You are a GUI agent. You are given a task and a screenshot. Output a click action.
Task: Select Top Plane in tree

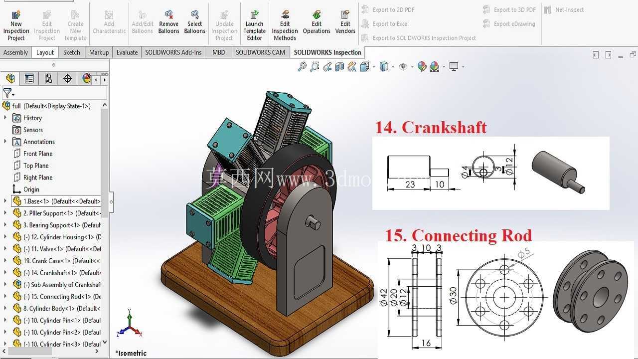(x=31, y=166)
